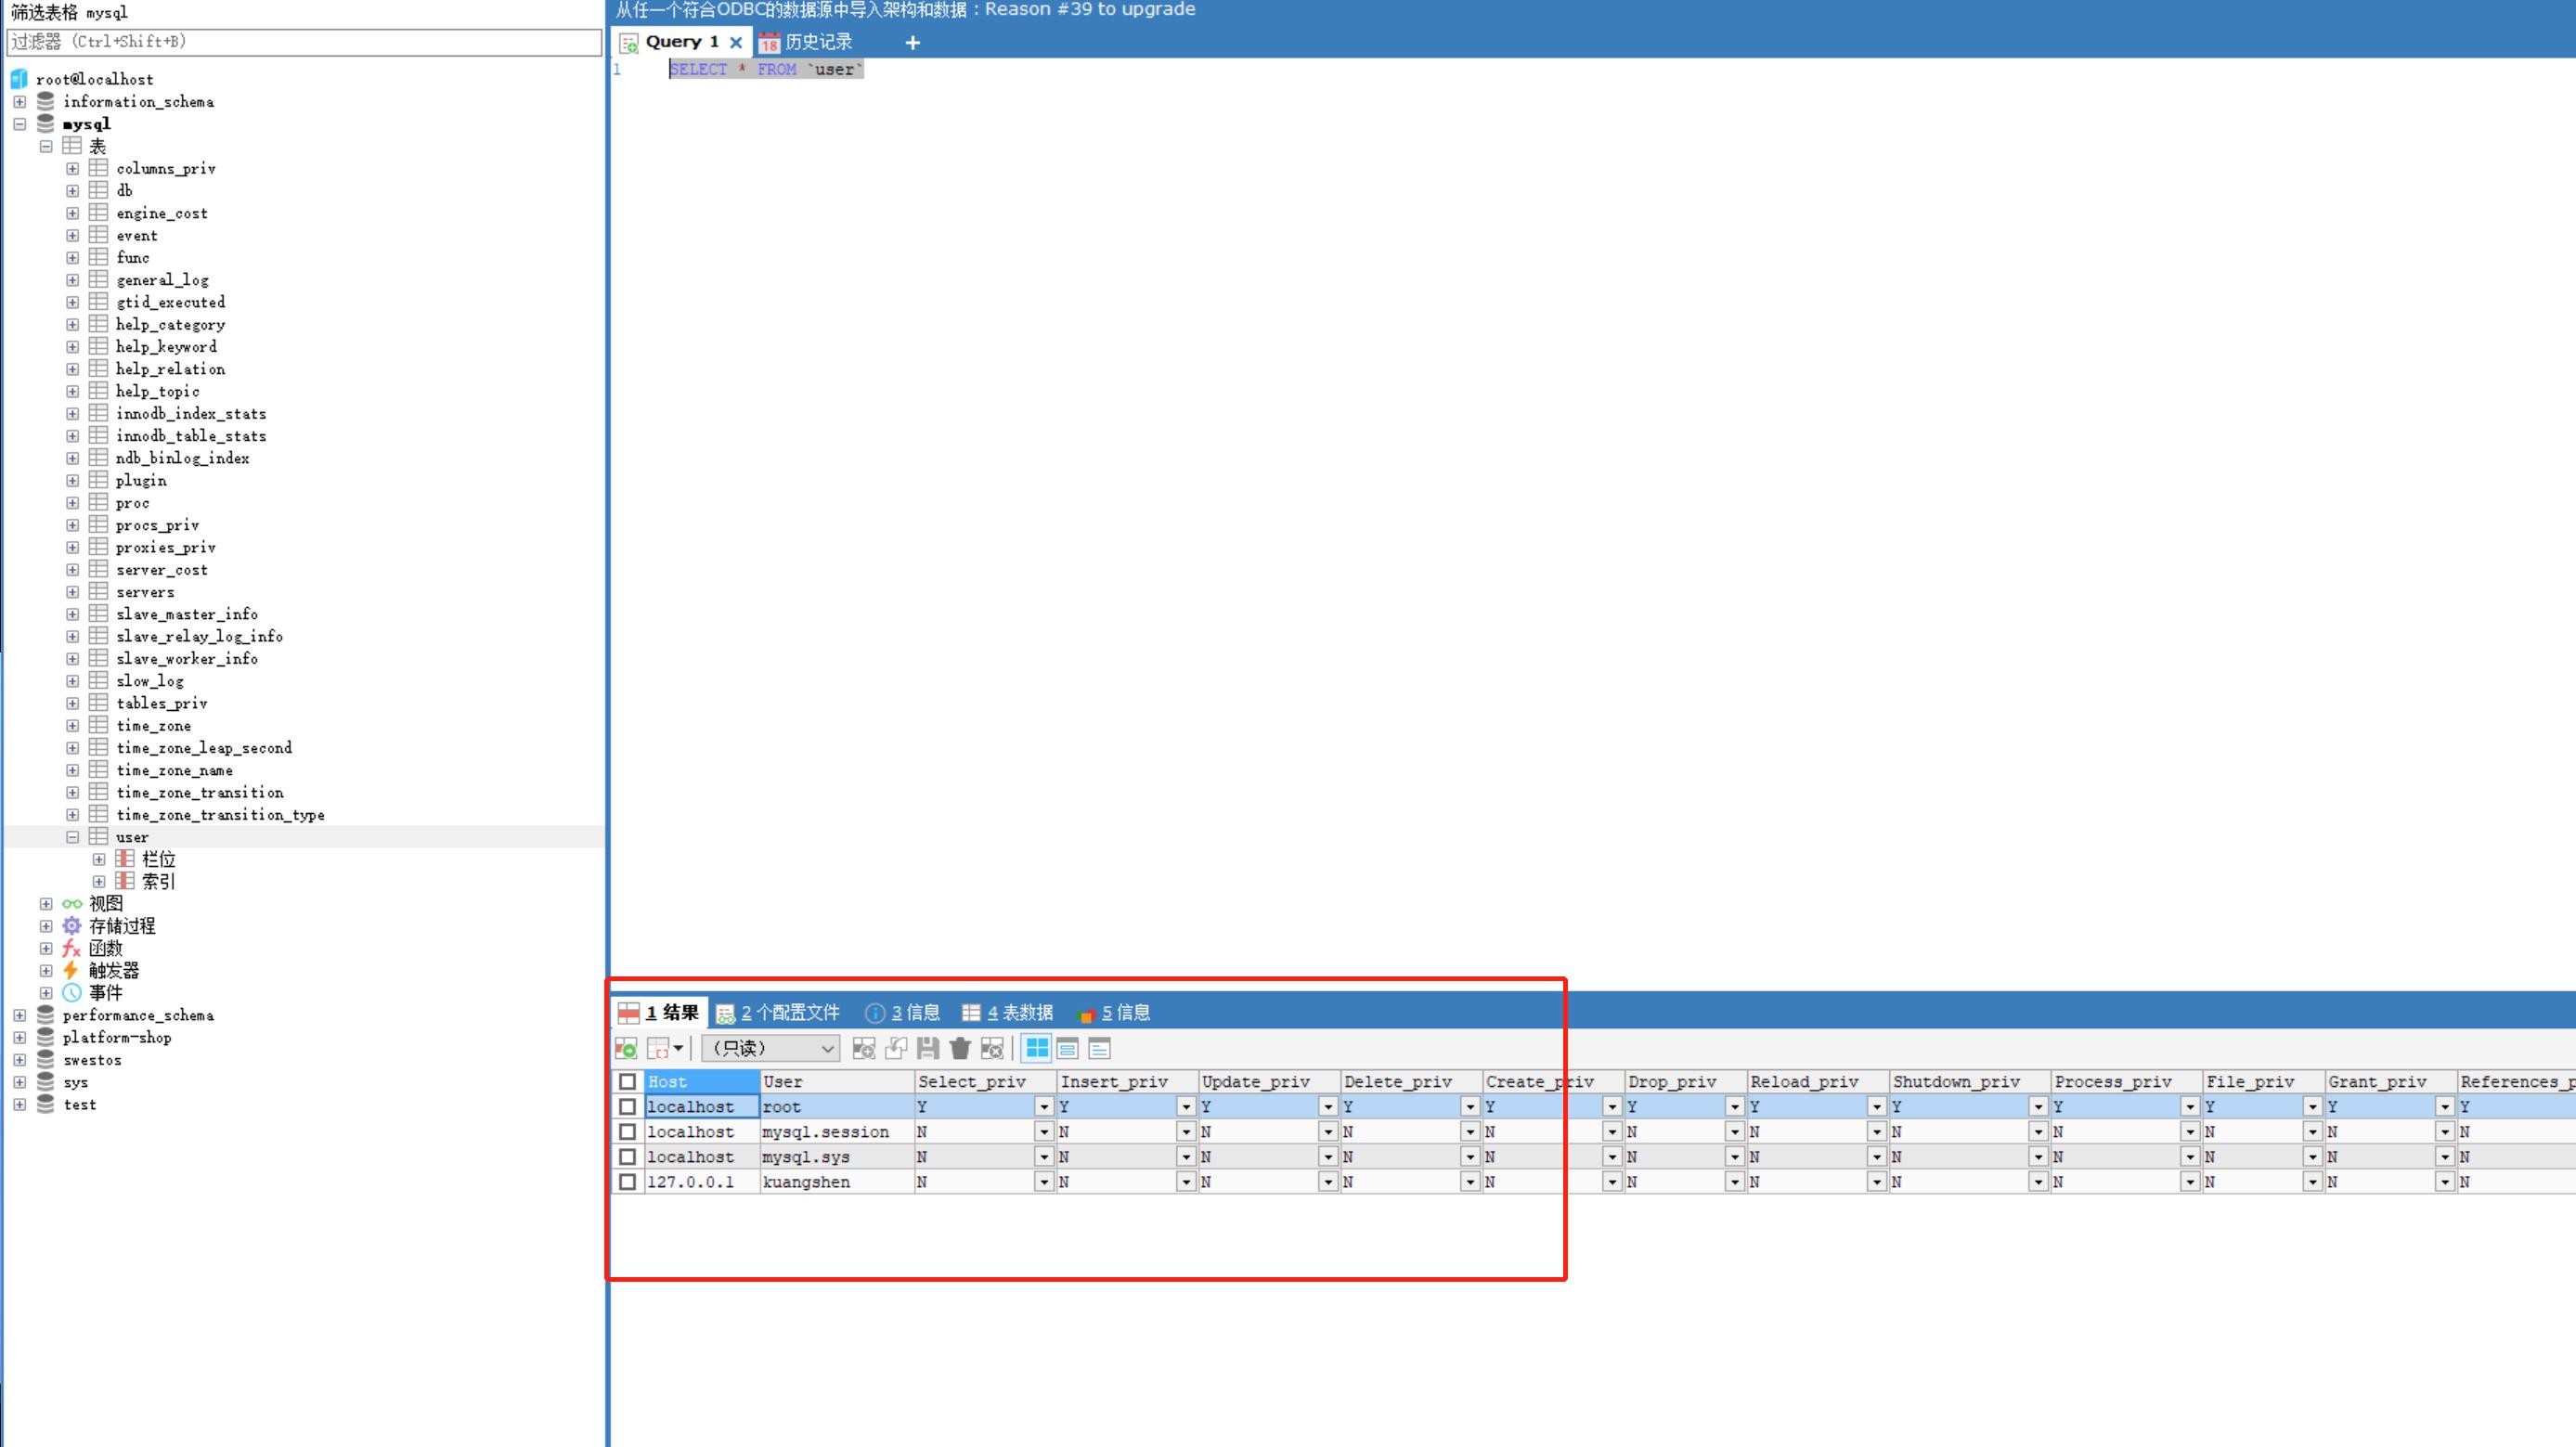
Task: Click the 存储过程 gear icon
Action: (x=72, y=926)
